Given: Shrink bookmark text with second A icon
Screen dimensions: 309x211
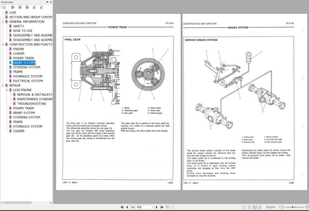Looking at the screenshot, I should pos(41,8).
